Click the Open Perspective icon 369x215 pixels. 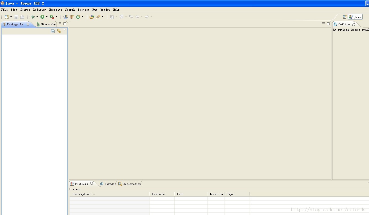[345, 17]
